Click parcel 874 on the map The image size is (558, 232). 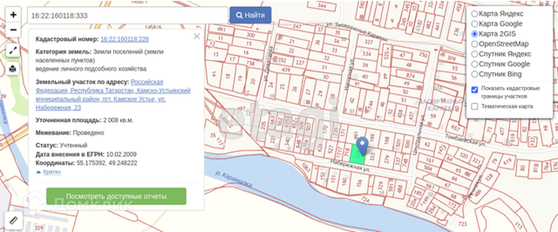click(411, 76)
